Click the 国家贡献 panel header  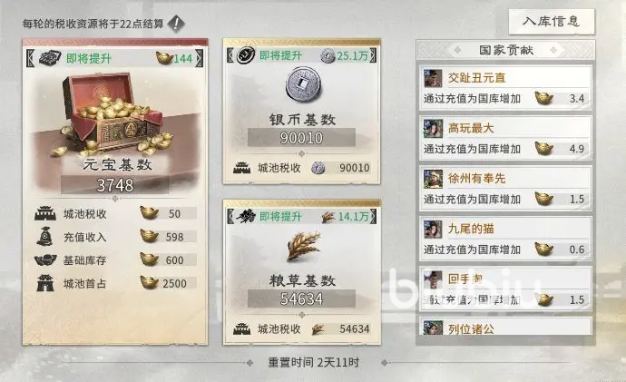(x=506, y=50)
